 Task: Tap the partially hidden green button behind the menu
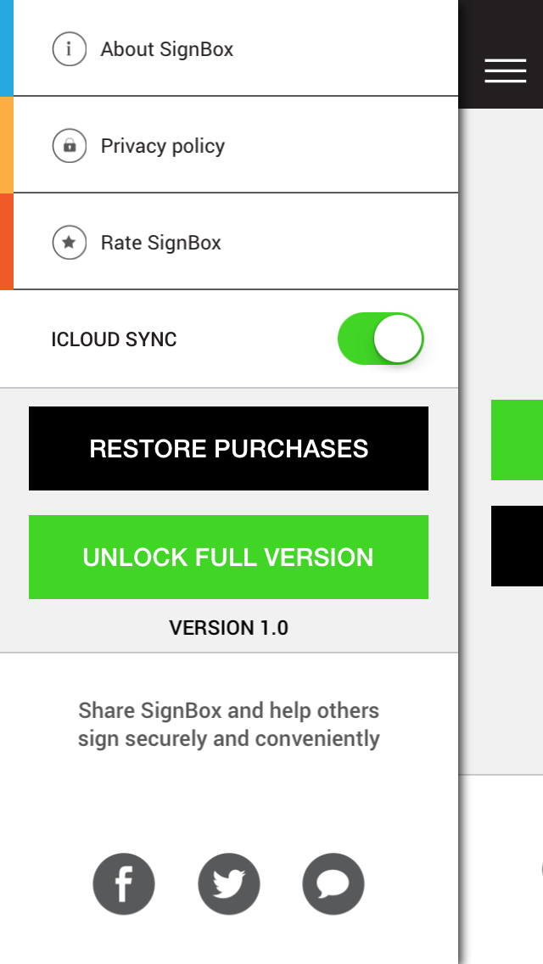point(517,440)
